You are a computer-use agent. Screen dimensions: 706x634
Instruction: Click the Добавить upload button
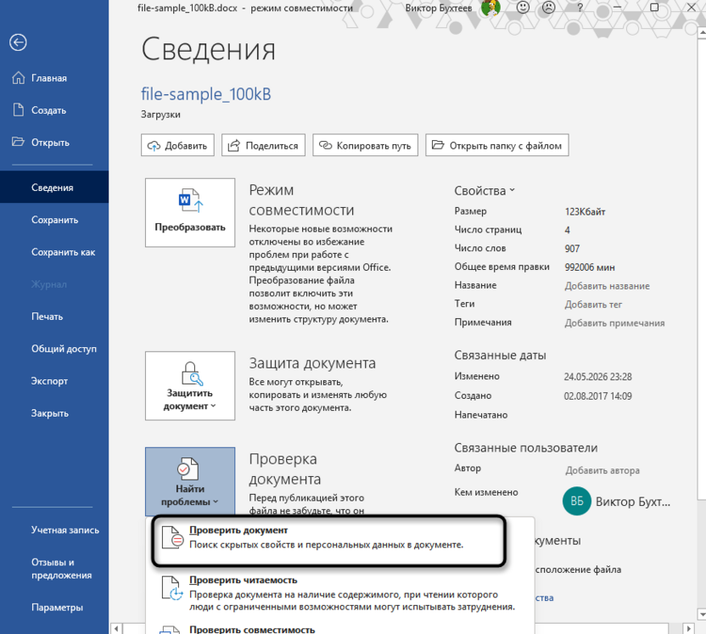pyautogui.click(x=177, y=145)
